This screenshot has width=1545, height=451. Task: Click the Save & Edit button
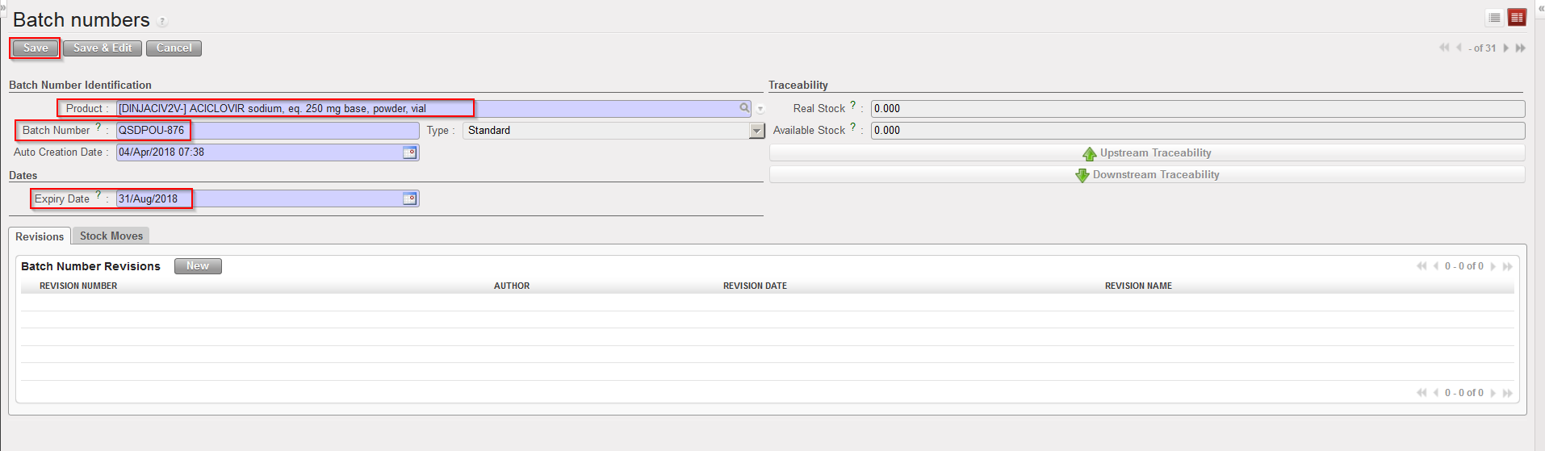tap(103, 48)
